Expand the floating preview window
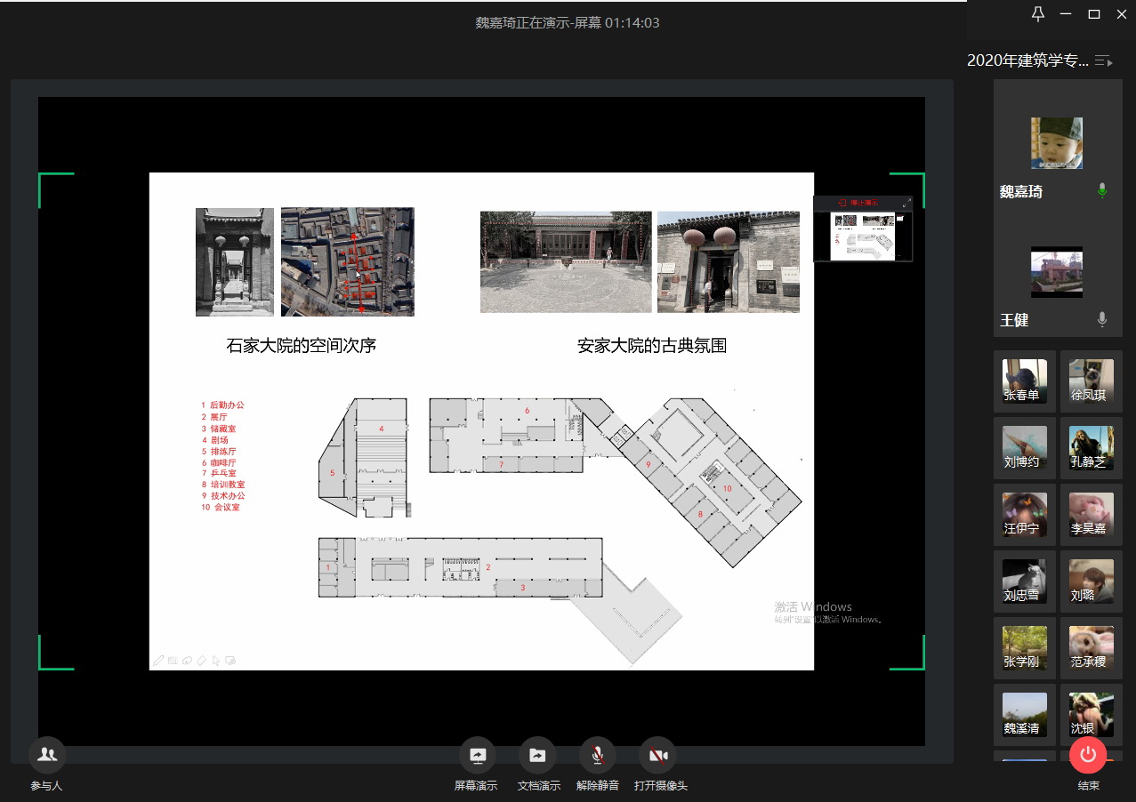This screenshot has width=1136, height=802. 906,203
